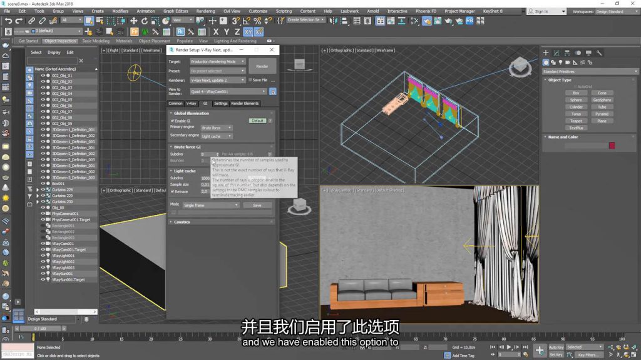Viewport: 641px width, 360px height.
Task: Toggle visibility of VRaySun001
Action: (43, 274)
